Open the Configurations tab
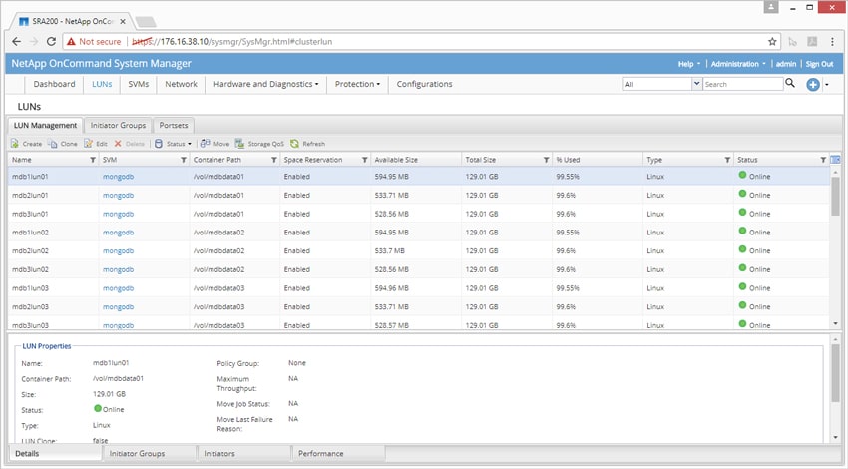This screenshot has height=469, width=848. click(x=424, y=84)
